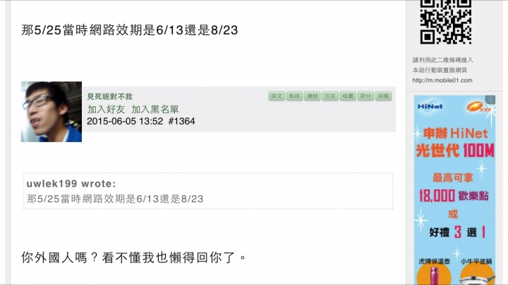508x285 pixels.
Task: Click the 評分 rating button
Action: tap(365, 96)
